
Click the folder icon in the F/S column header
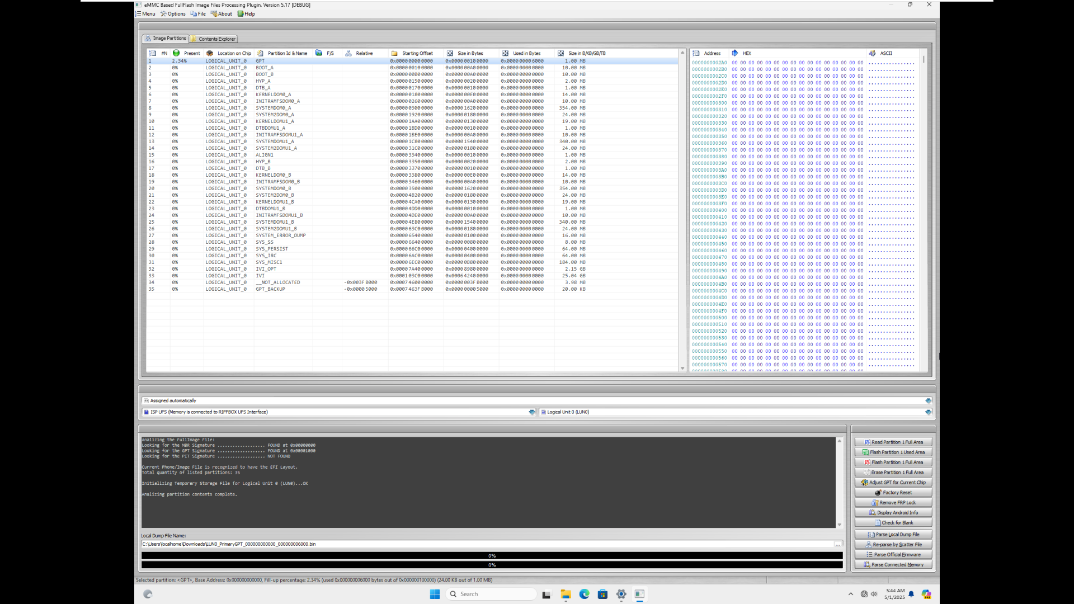pyautogui.click(x=319, y=53)
